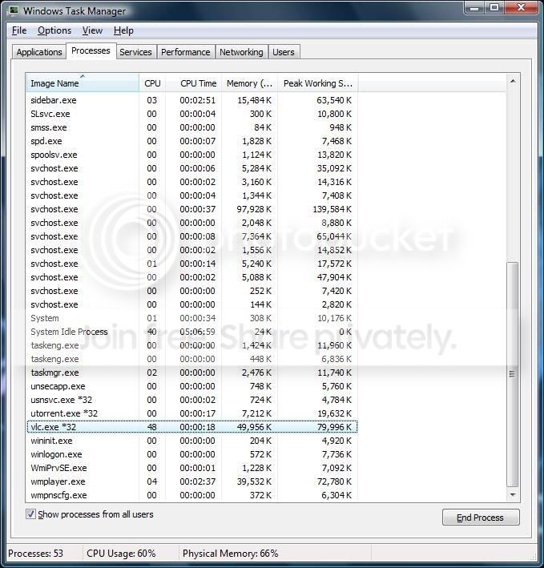Select the System process row
The height and width of the screenshot is (568, 544).
pyautogui.click(x=192, y=318)
